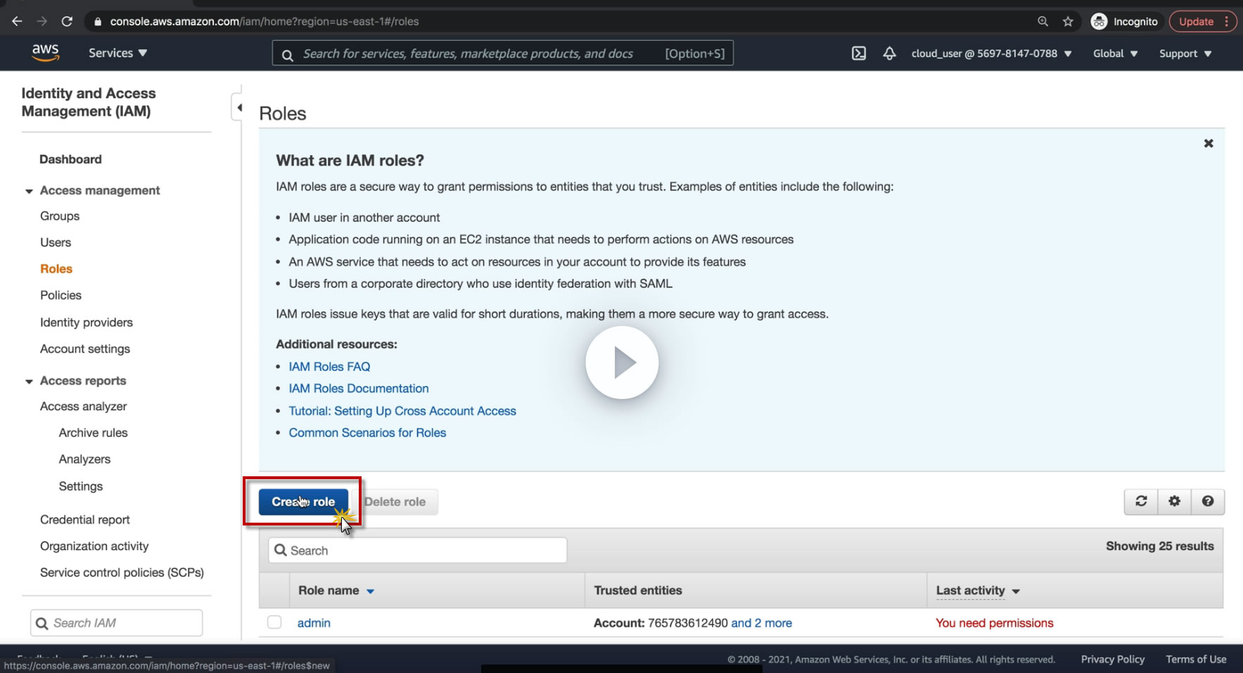Open Access analyzer in the sidebar

tap(84, 407)
